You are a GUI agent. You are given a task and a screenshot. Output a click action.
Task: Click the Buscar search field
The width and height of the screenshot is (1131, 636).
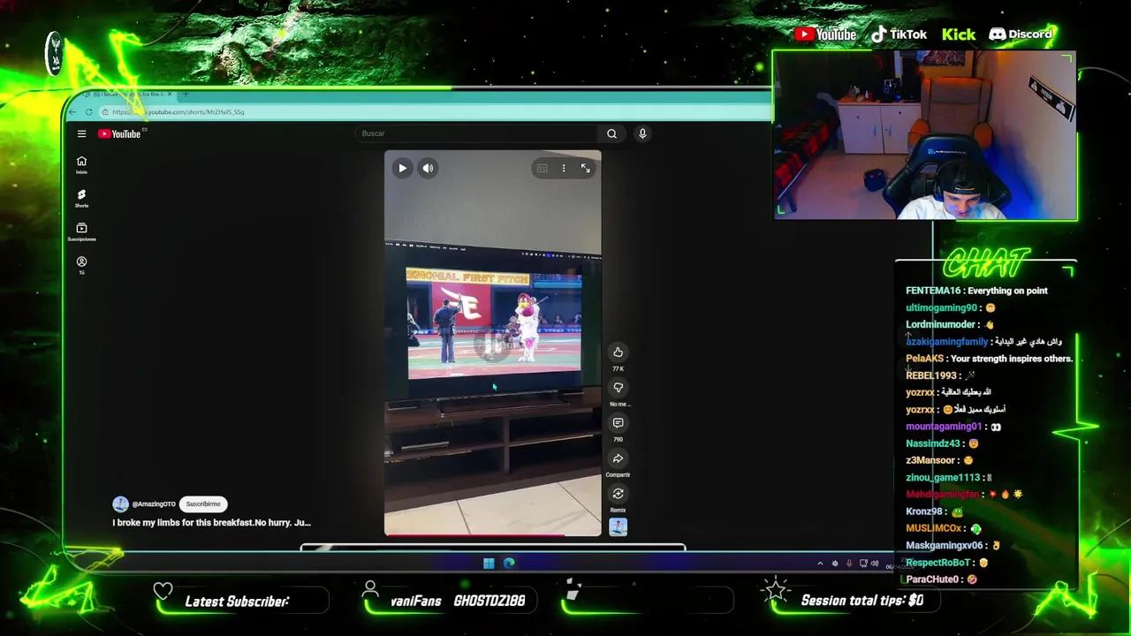pyautogui.click(x=477, y=133)
